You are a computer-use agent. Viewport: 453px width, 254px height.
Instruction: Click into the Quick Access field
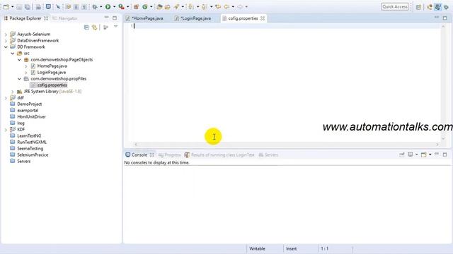[x=395, y=6]
